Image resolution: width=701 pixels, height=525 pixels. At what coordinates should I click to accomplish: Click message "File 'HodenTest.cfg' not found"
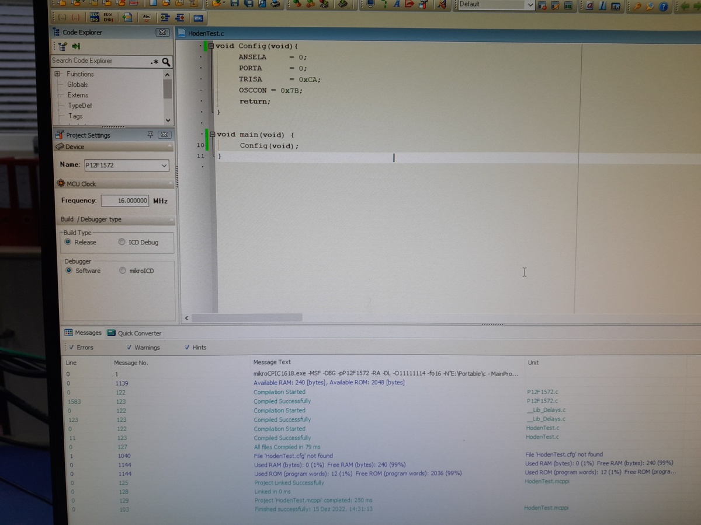coord(293,456)
